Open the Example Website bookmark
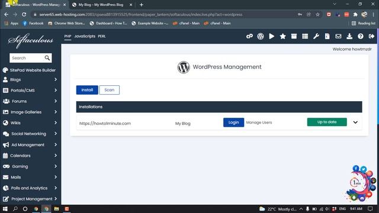The height and width of the screenshot is (213, 379). [x=150, y=24]
